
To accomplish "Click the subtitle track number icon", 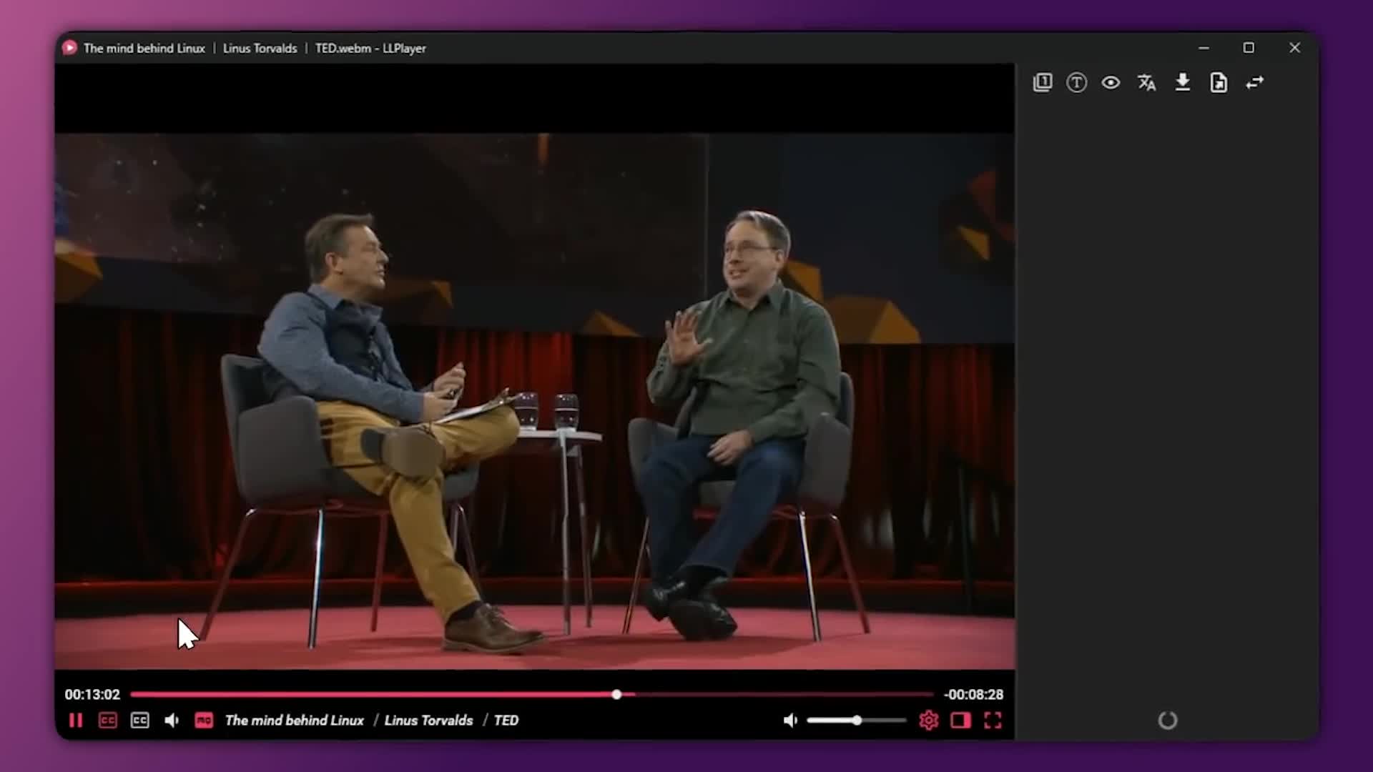I will click(1042, 82).
